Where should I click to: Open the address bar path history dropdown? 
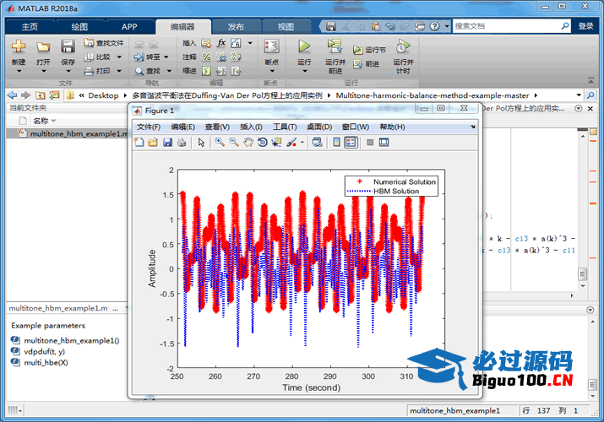click(579, 95)
